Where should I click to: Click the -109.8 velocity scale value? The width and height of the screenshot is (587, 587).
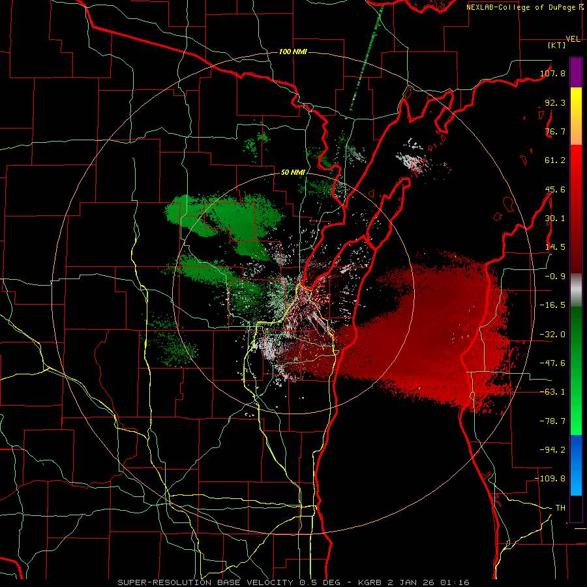(550, 479)
